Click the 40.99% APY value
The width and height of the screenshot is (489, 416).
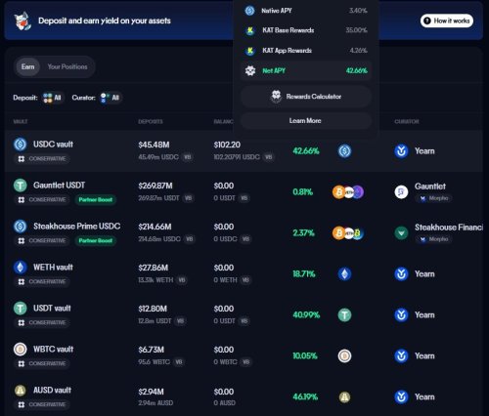point(306,315)
